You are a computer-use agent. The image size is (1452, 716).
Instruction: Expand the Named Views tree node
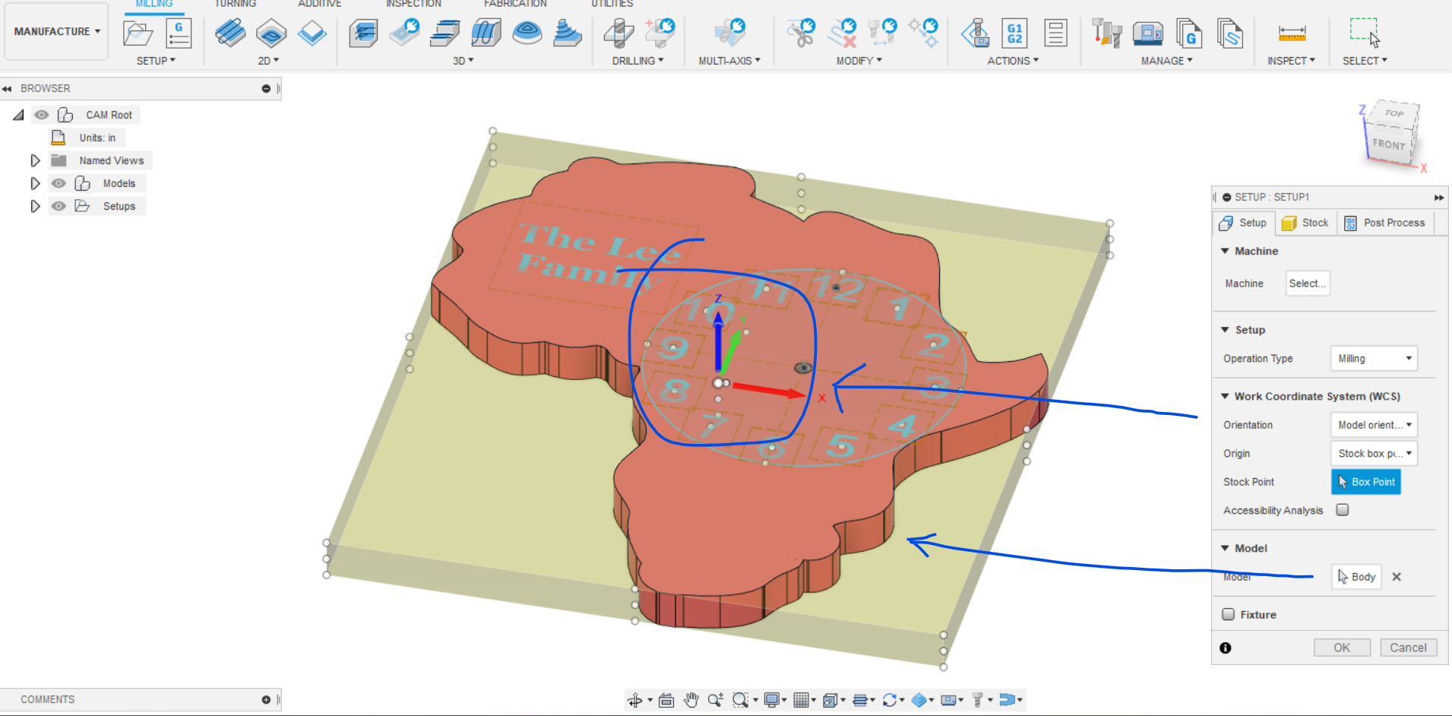click(x=35, y=160)
